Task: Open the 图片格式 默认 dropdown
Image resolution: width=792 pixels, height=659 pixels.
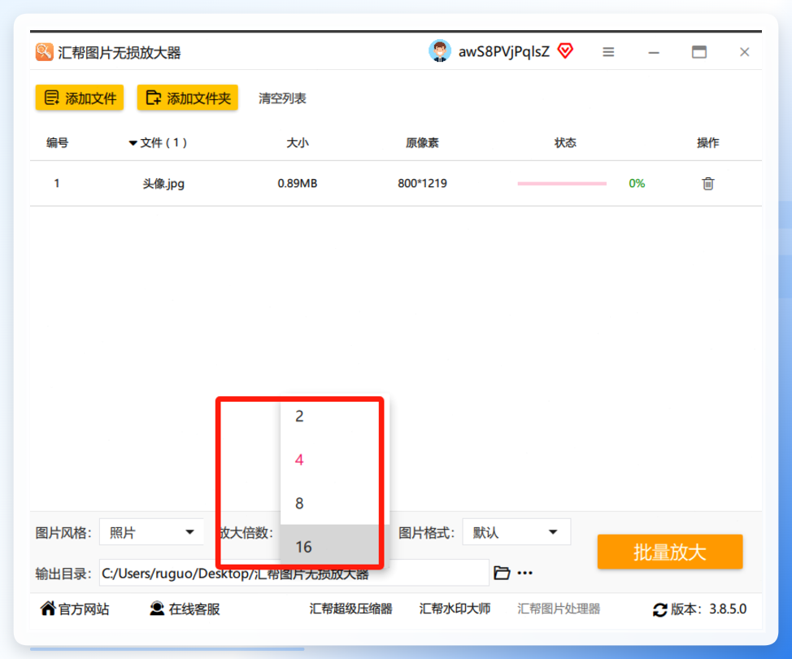Action: click(x=516, y=531)
